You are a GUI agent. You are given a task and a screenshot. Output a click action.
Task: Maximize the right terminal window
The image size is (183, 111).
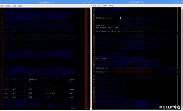click(x=178, y=2)
